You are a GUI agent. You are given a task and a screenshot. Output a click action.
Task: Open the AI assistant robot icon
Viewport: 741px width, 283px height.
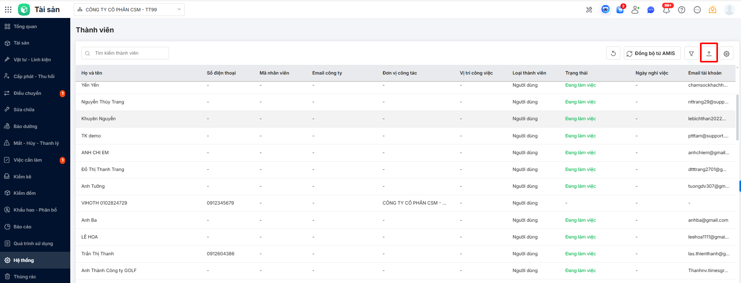point(605,9)
